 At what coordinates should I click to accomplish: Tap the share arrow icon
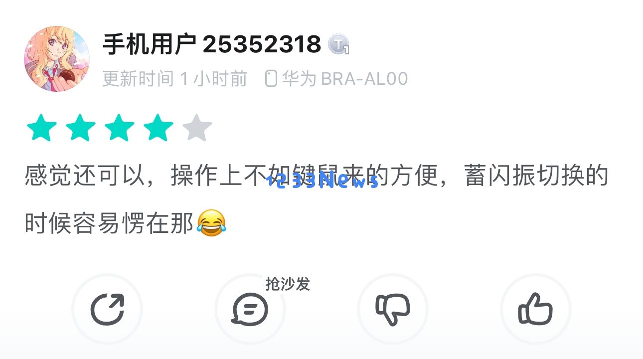point(107,309)
